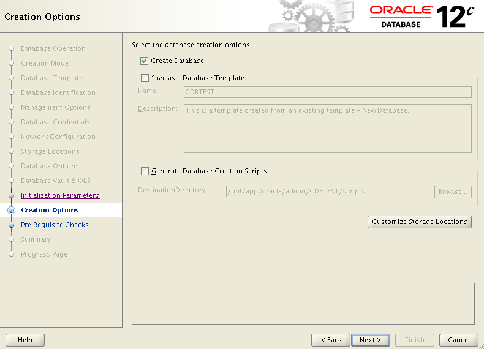Click the empty message box at bottom
The image size is (484, 349).
pos(303,304)
